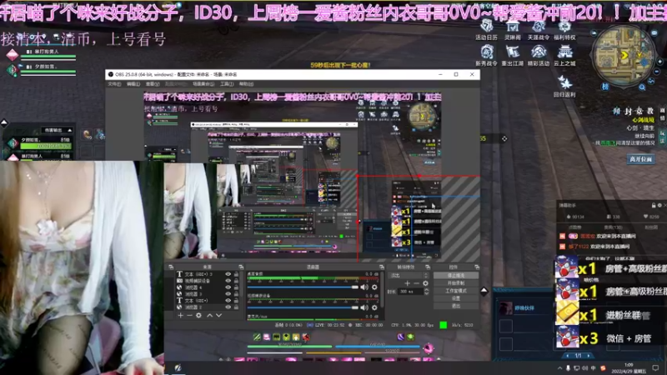Toggle visibility of 浏览器 3 source
The height and width of the screenshot is (375, 667).
[x=228, y=294]
